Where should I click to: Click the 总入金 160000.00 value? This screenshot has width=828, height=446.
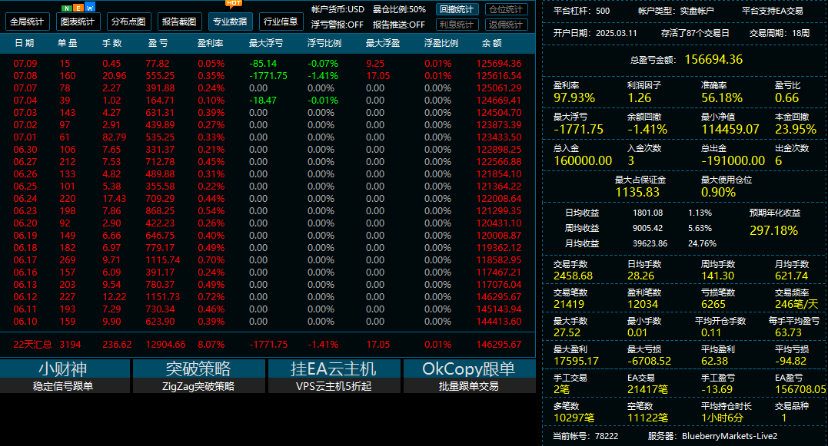(583, 160)
